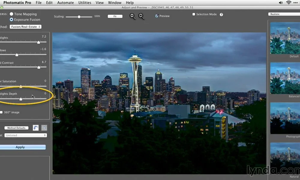Enable the 360° image checkbox
300x180 pixels.
click(x=1, y=112)
